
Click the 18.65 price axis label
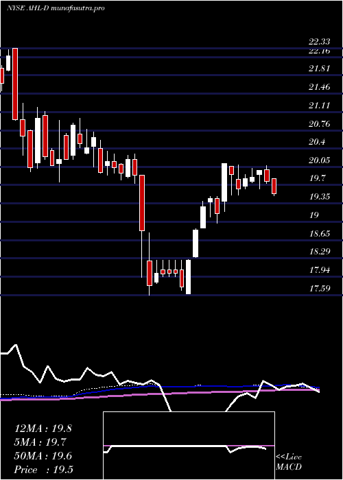pos(319,234)
